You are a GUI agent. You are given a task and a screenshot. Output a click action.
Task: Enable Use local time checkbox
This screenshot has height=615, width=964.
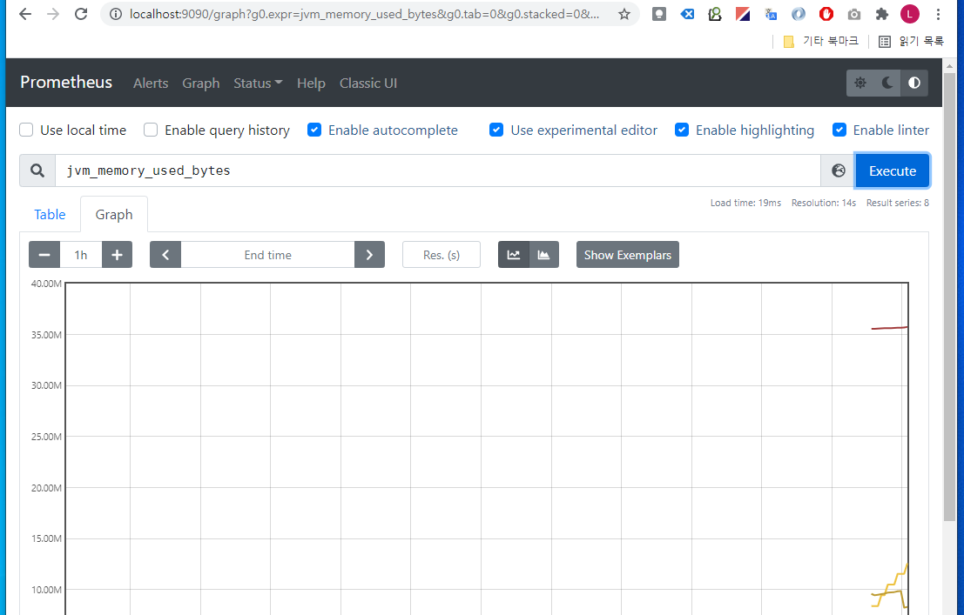pyautogui.click(x=26, y=130)
